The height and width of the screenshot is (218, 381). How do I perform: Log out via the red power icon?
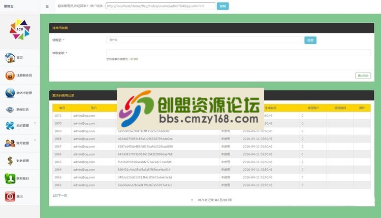pos(10,196)
